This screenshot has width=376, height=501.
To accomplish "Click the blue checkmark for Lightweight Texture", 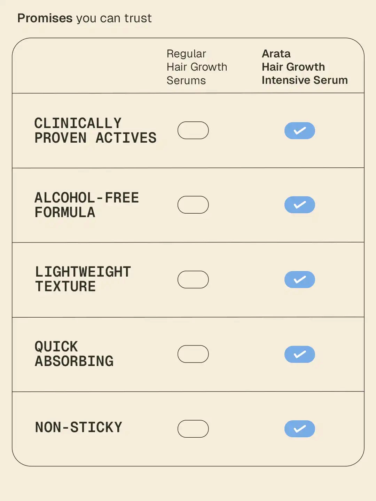I will (x=299, y=279).
